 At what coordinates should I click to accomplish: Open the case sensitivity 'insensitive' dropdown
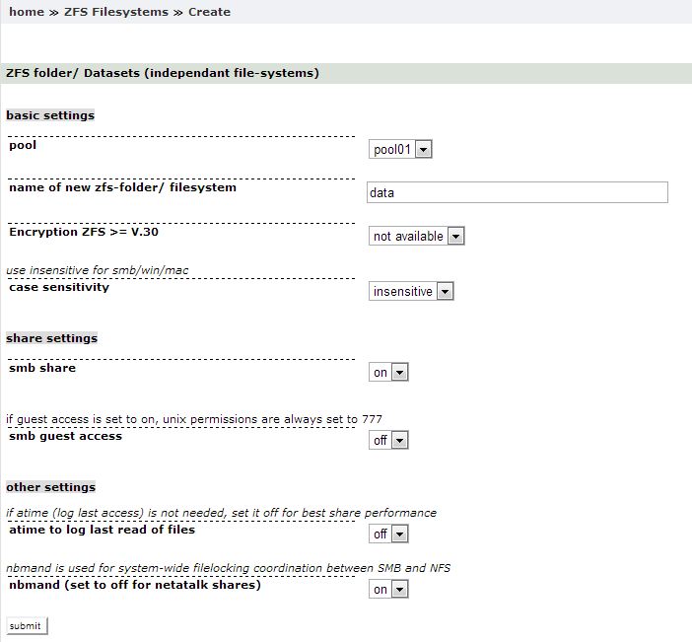412,292
